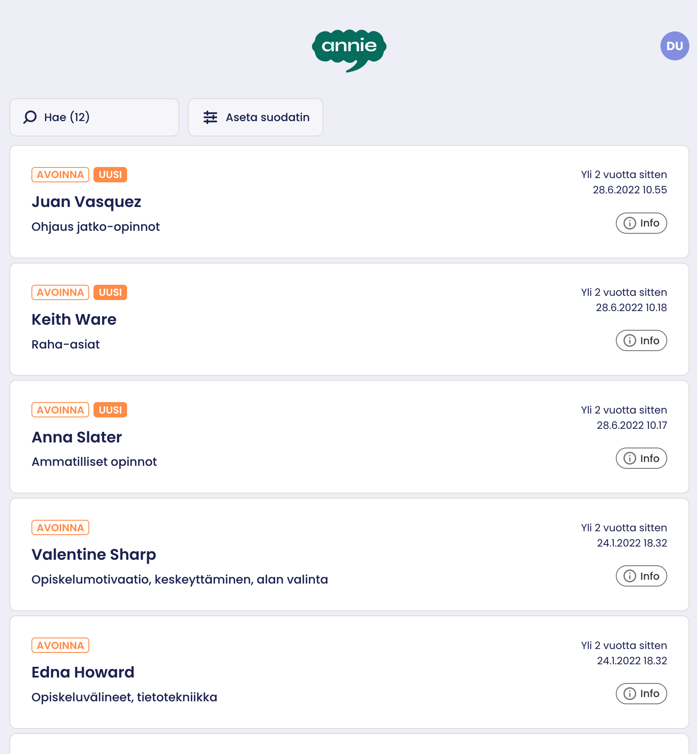Click the search magnifier icon
The height and width of the screenshot is (754, 697).
(30, 117)
